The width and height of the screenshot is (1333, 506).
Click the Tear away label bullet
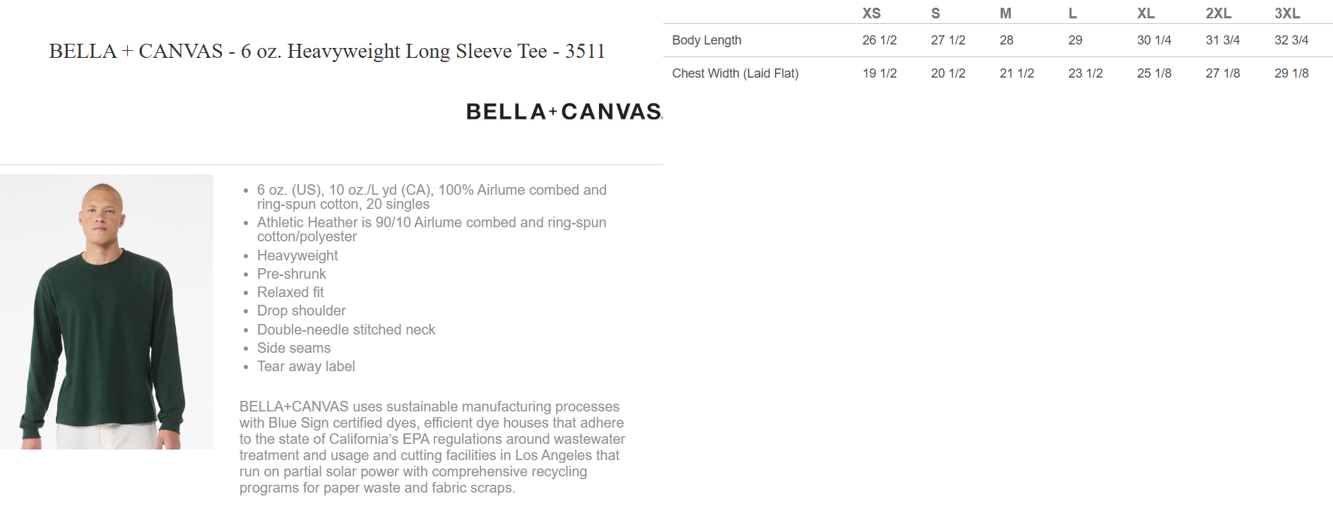click(306, 366)
